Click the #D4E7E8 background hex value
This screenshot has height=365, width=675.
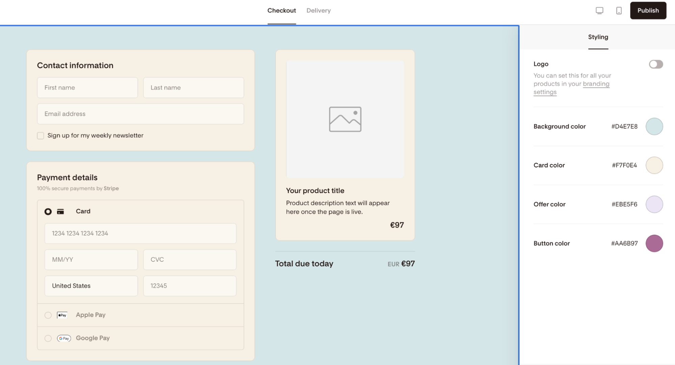[624, 127]
